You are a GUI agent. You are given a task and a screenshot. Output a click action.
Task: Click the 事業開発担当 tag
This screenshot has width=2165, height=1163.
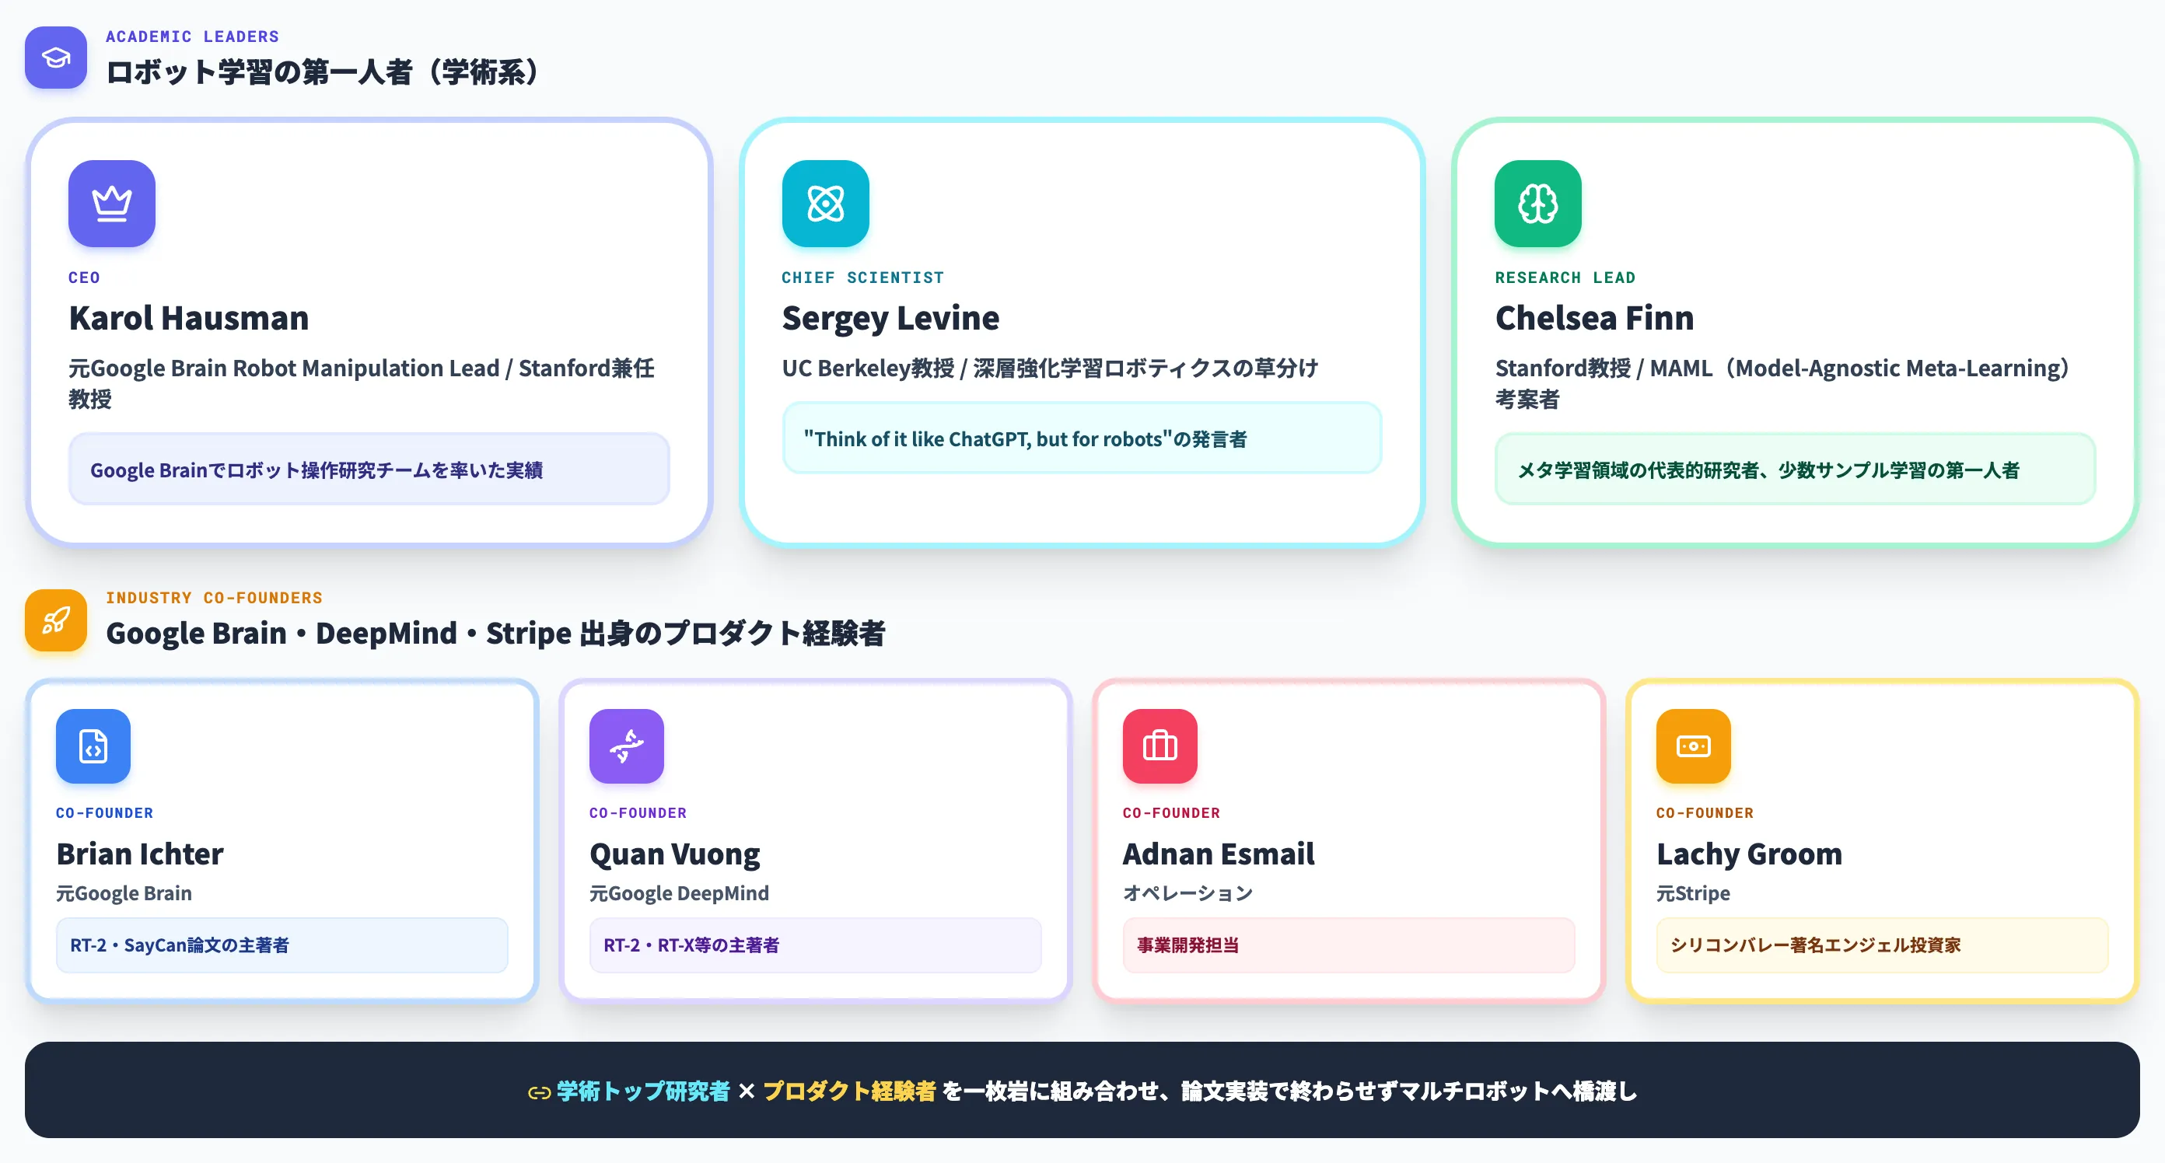click(x=1349, y=945)
